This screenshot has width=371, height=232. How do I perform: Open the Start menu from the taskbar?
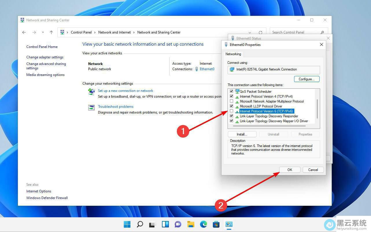(x=127, y=224)
